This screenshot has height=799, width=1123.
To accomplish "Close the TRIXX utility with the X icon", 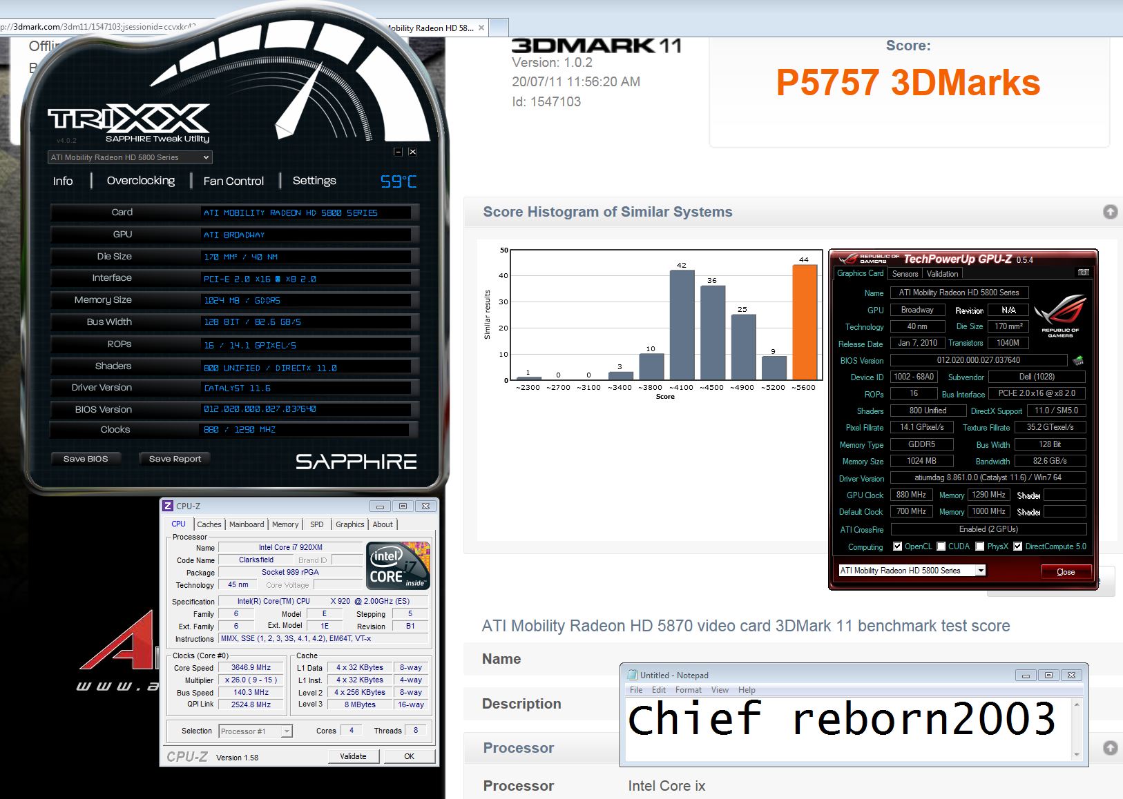I will click(x=412, y=152).
